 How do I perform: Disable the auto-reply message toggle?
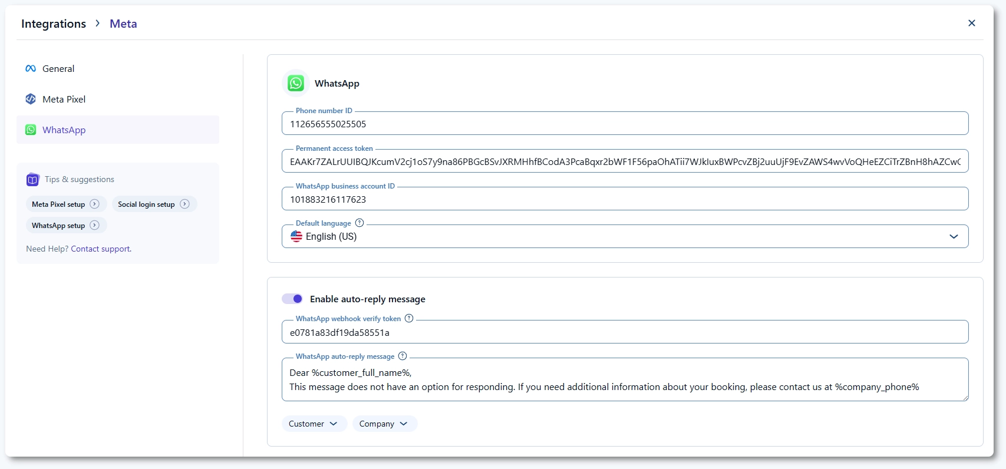tap(292, 299)
